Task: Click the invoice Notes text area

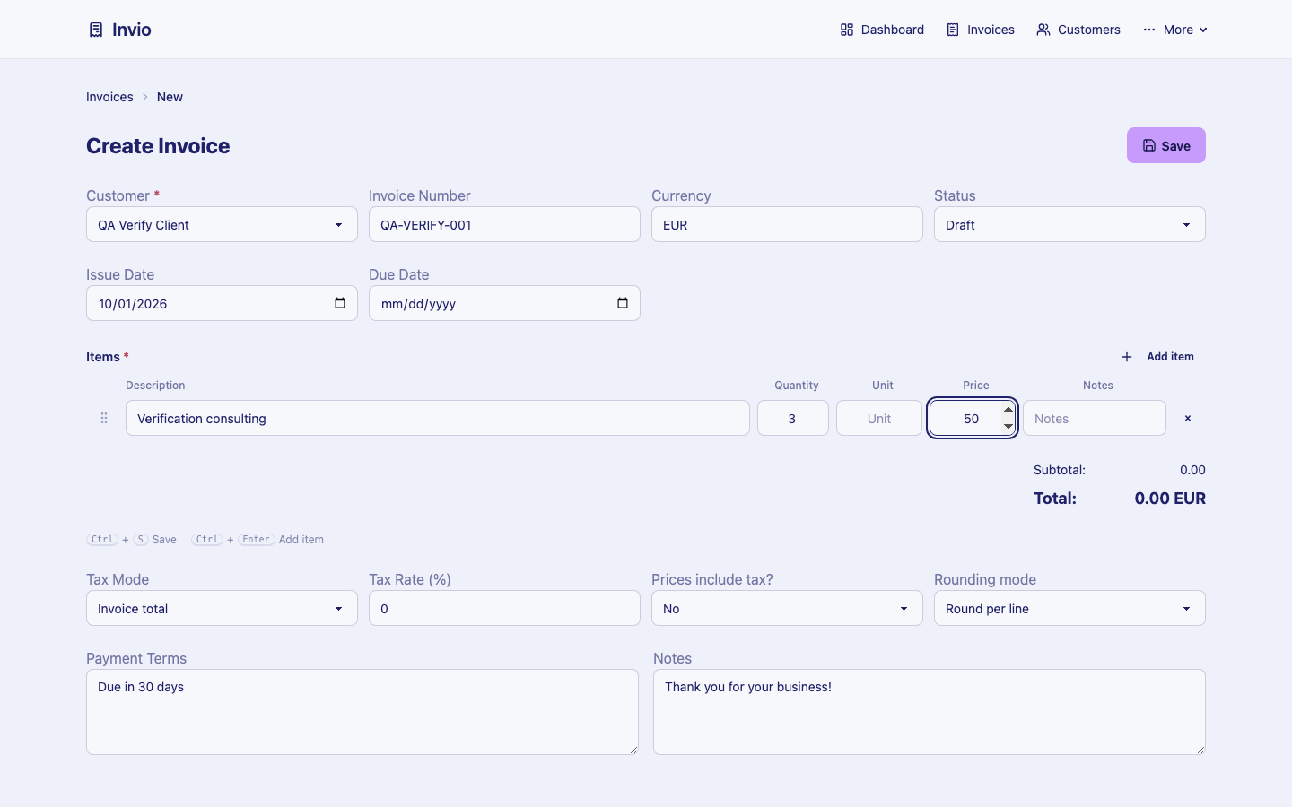Action: click(930, 712)
